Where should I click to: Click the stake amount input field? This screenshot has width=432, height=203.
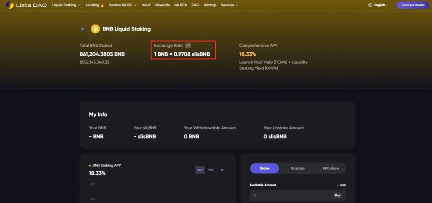pyautogui.click(x=297, y=195)
